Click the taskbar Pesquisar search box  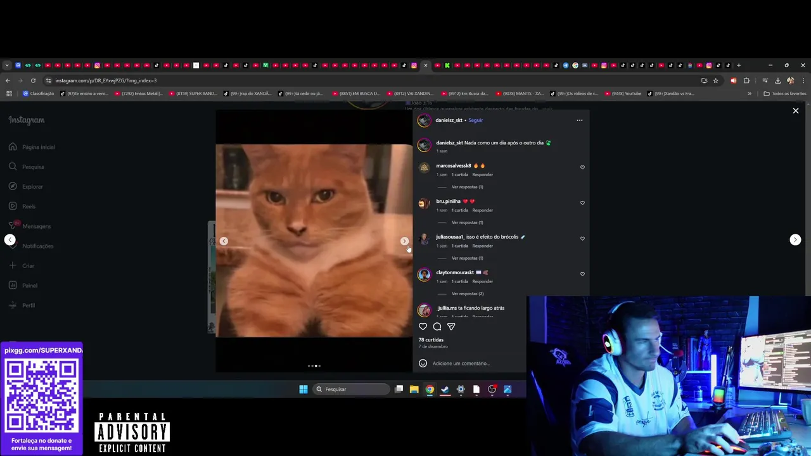[x=351, y=389]
